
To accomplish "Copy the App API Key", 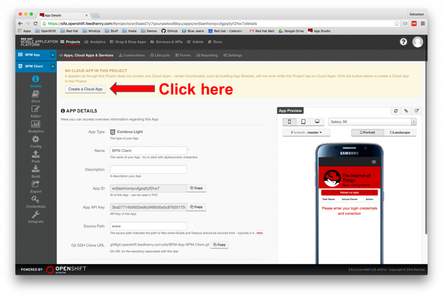I will 196,207.
